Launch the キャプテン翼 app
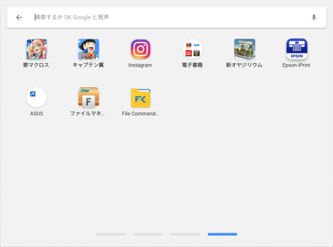 89,49
